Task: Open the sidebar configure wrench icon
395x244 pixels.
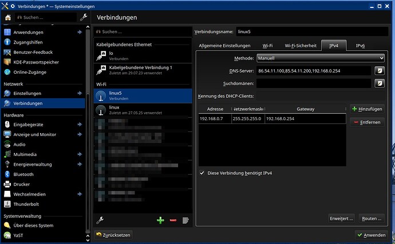Action: [84, 17]
